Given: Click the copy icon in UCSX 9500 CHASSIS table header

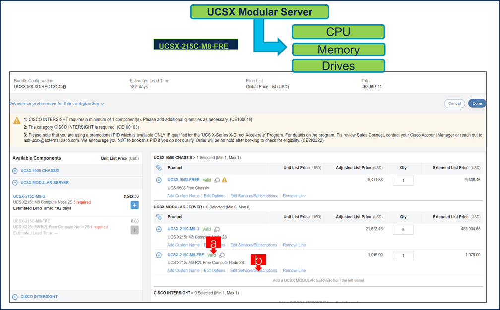Looking at the screenshot, I should (x=159, y=168).
